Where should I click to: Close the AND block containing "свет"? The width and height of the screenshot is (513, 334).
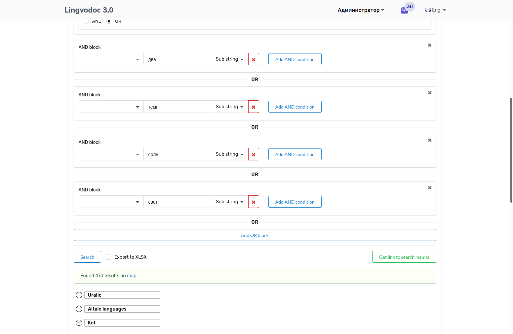[x=429, y=187]
